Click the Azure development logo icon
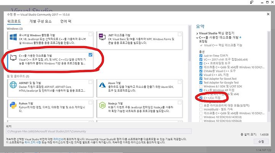 (x=102, y=85)
